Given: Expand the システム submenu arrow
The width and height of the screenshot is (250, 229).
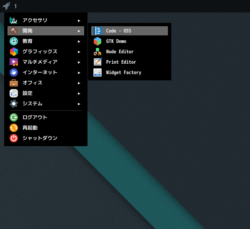Looking at the screenshot, I should coord(79,104).
